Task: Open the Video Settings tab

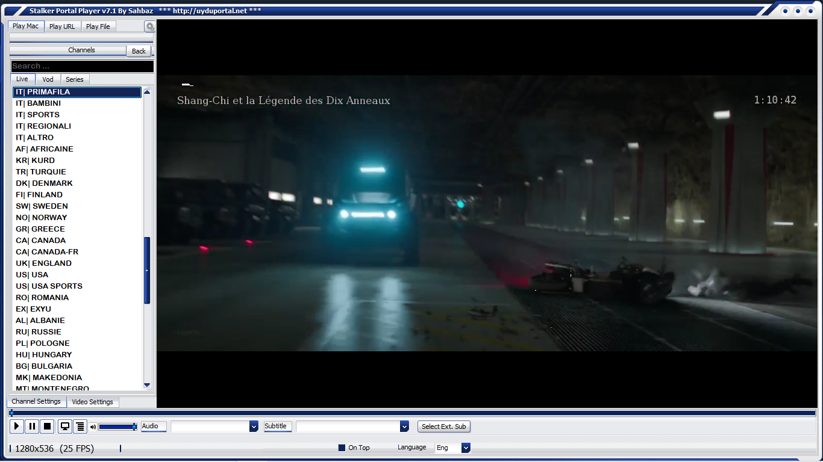Action: coord(93,402)
